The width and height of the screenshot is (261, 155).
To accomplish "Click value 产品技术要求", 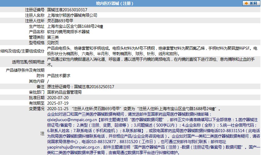I will coord(59,76).
